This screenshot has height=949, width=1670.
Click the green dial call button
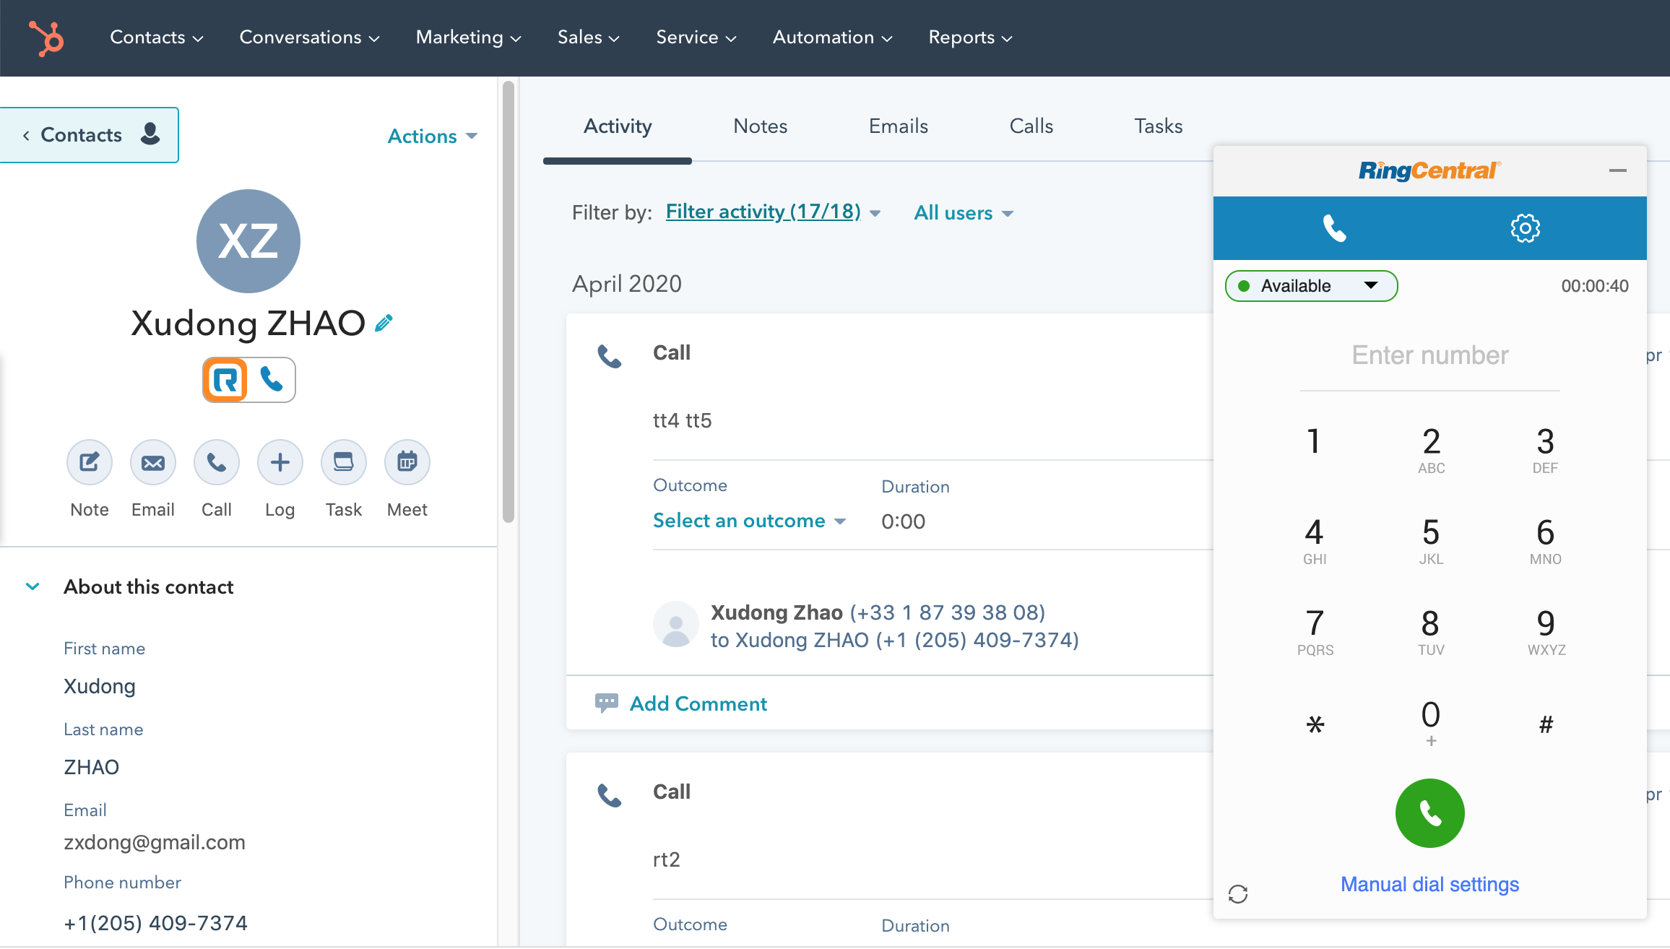tap(1430, 813)
